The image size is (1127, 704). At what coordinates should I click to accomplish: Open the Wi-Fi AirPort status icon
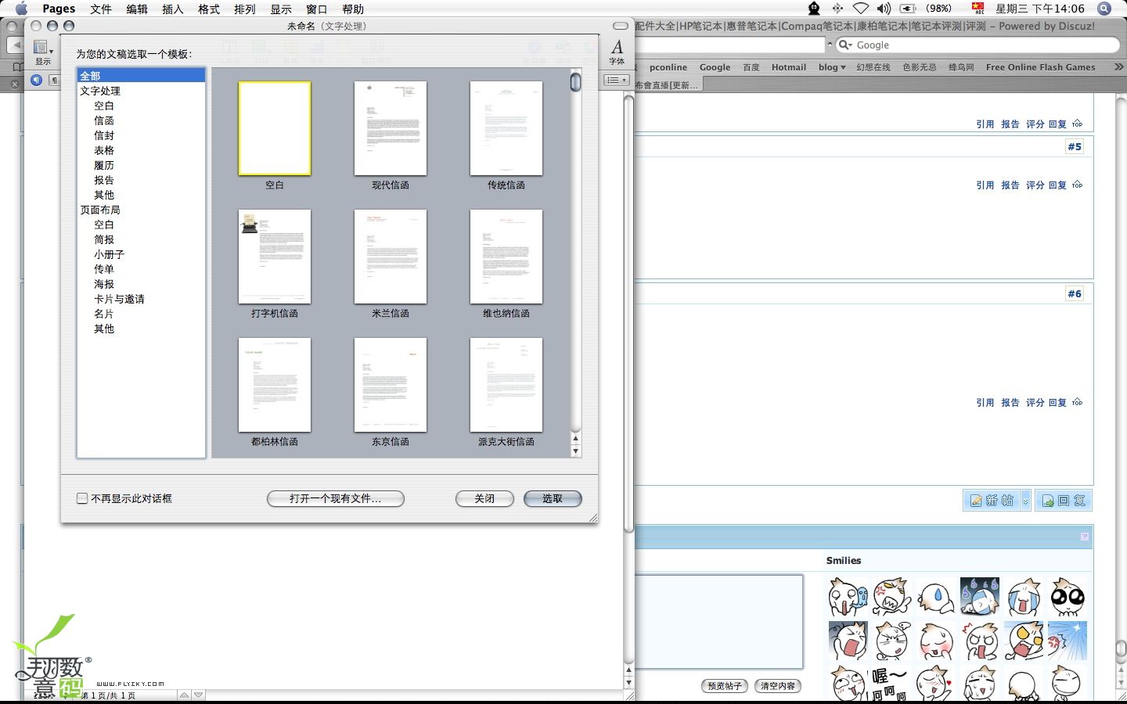[860, 9]
